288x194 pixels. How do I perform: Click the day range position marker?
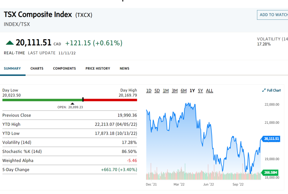pos(83,100)
